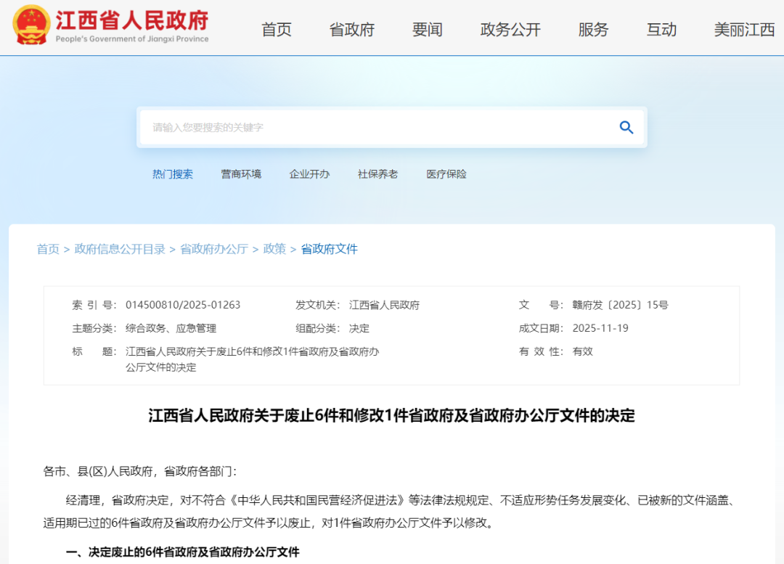Focus the keyword search input field
The height and width of the screenshot is (564, 784).
tap(377, 128)
